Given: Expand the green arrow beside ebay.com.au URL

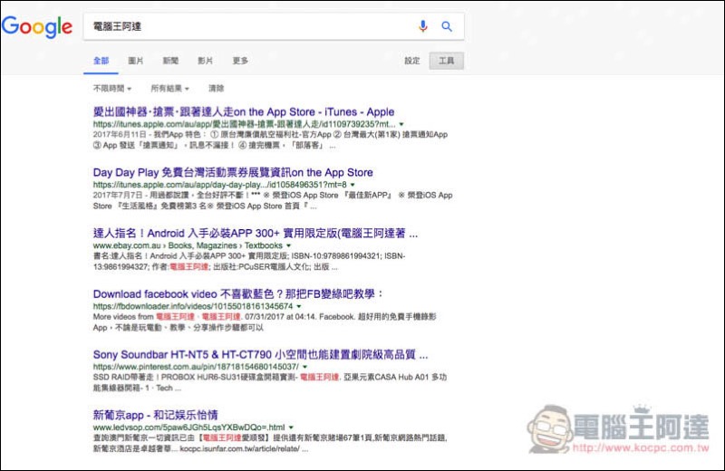Looking at the screenshot, I should pos(288,245).
